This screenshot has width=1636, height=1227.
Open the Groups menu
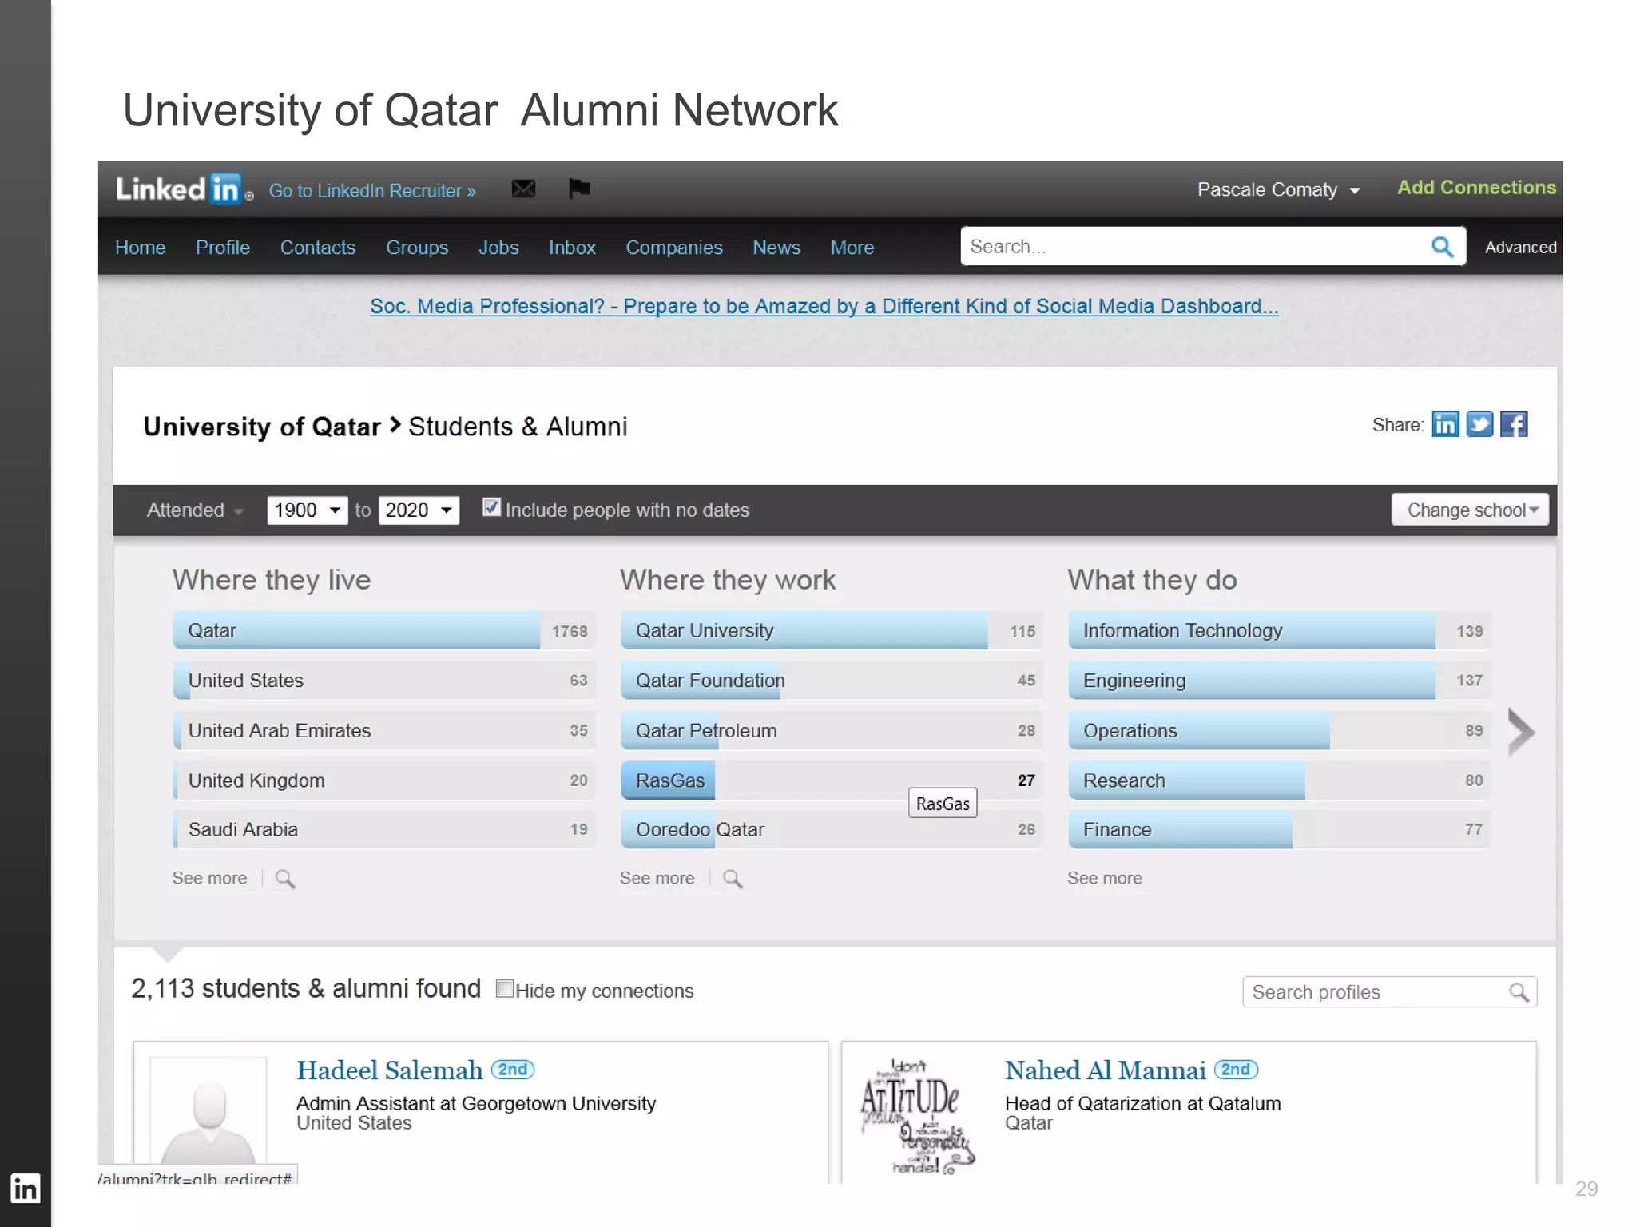[417, 248]
